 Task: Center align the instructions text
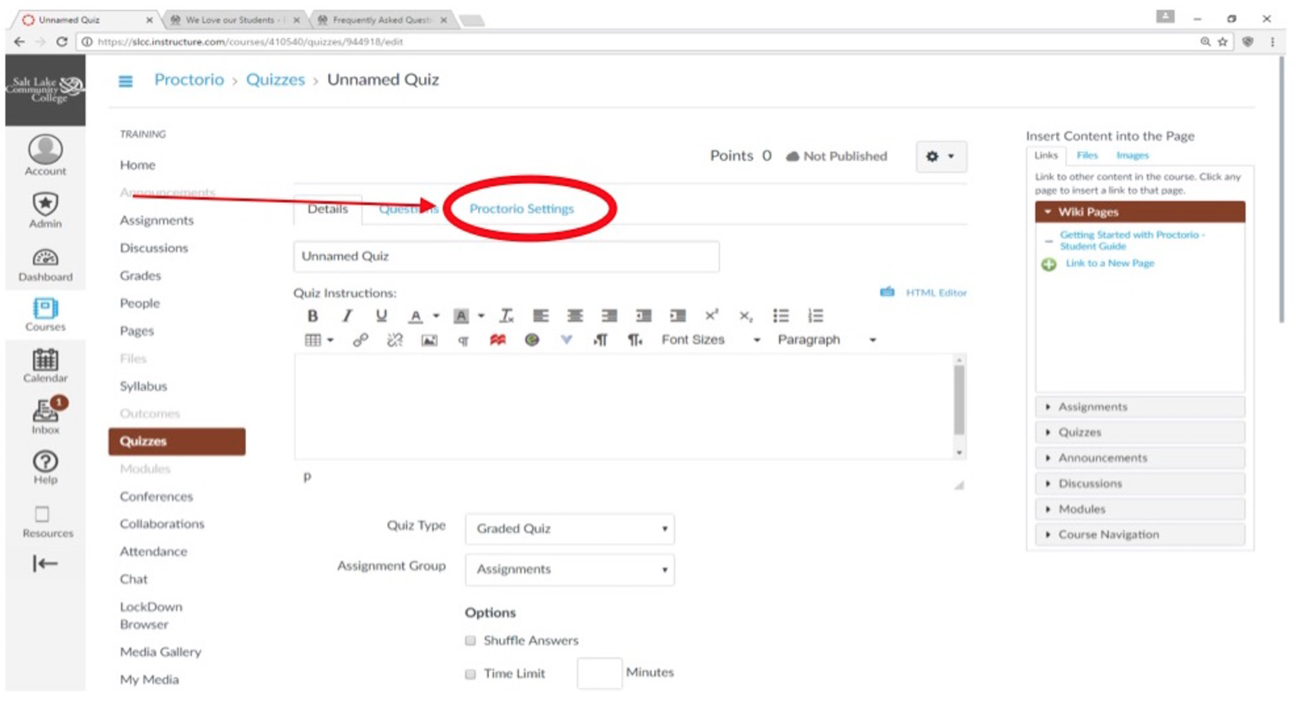(x=575, y=316)
